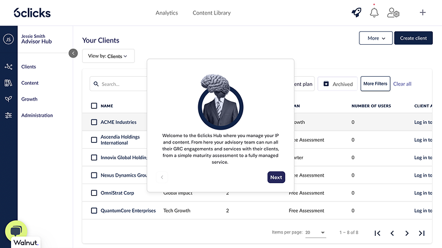
Task: Select Growth in the sidebar
Action: point(29,99)
